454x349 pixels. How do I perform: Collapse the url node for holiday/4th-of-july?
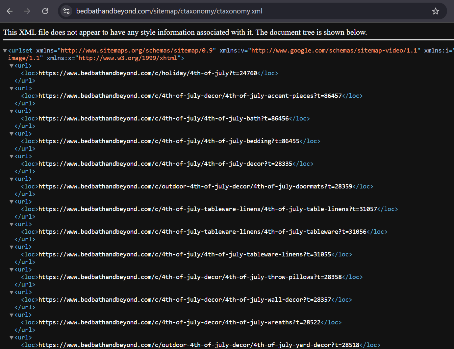pyautogui.click(x=12, y=66)
